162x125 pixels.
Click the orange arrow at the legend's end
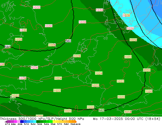coord(76,121)
